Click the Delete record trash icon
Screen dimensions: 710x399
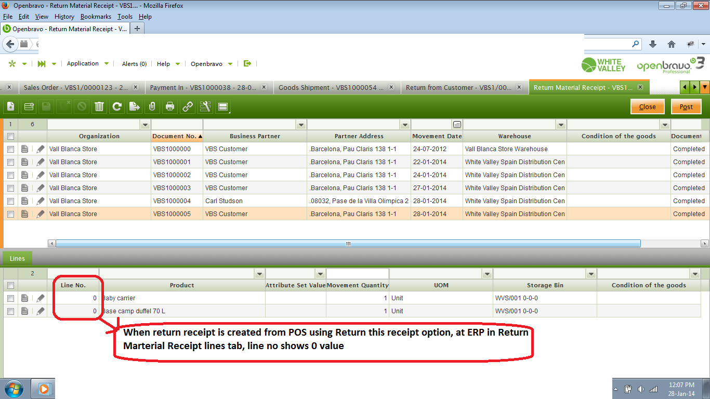point(99,107)
